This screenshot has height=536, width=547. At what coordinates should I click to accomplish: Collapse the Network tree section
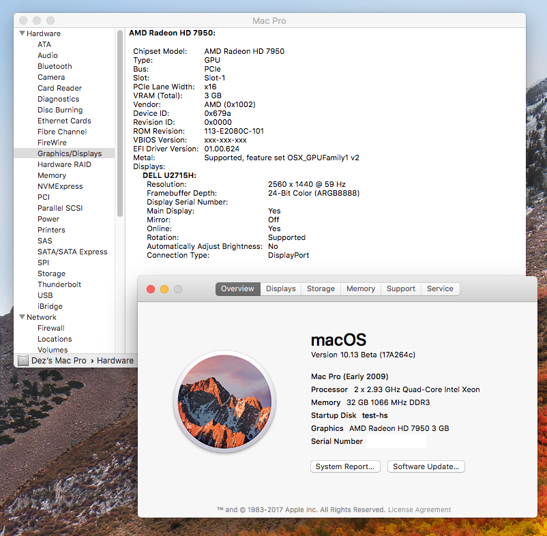pyautogui.click(x=22, y=317)
